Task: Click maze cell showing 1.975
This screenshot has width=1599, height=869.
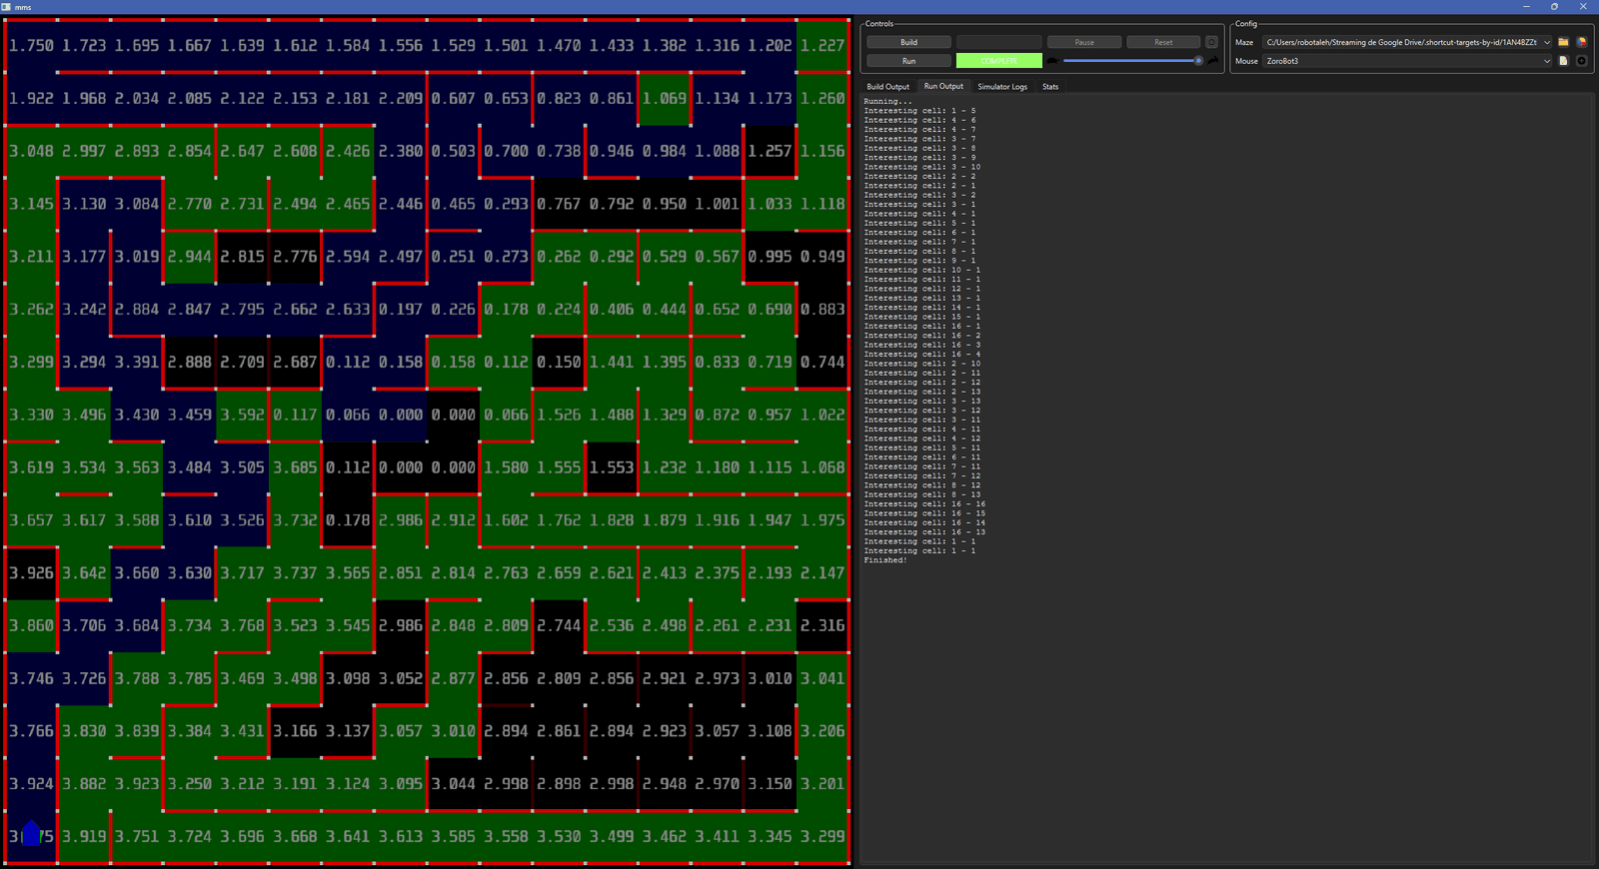Action: click(x=822, y=520)
